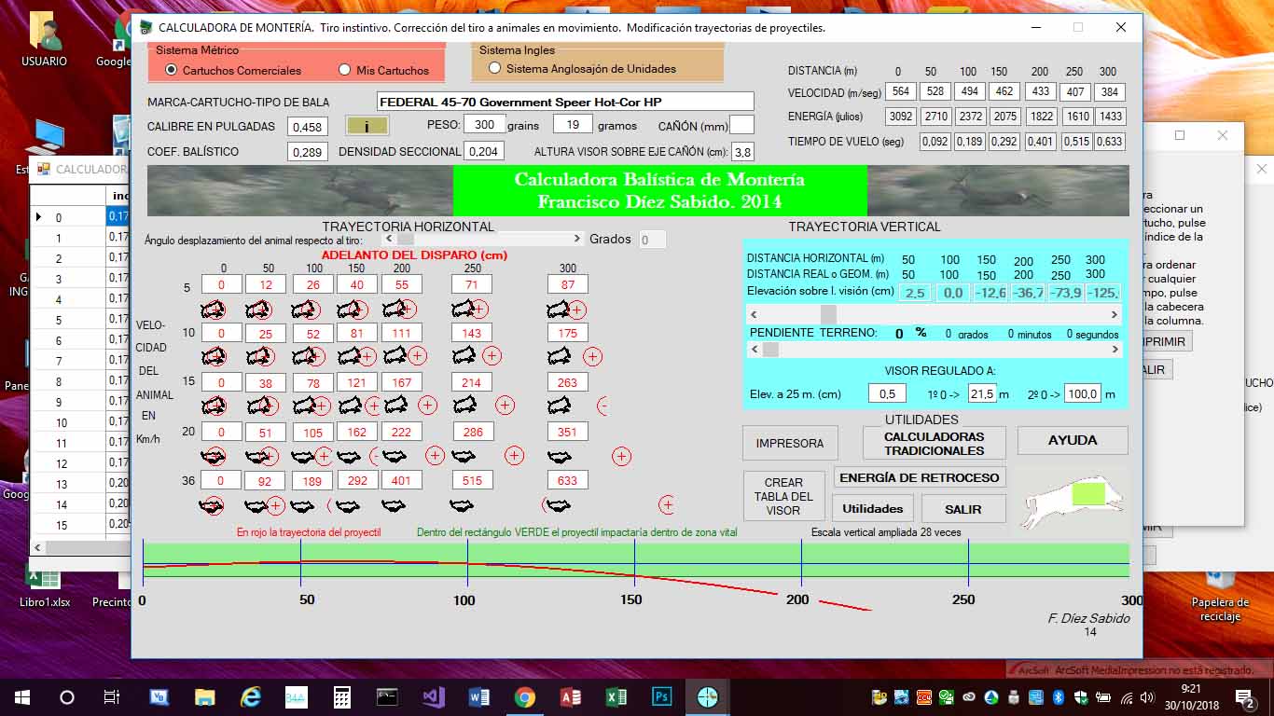Viewport: 1274px width, 716px height.
Task: Open Visual Studio from the taskbar
Action: pos(433,696)
